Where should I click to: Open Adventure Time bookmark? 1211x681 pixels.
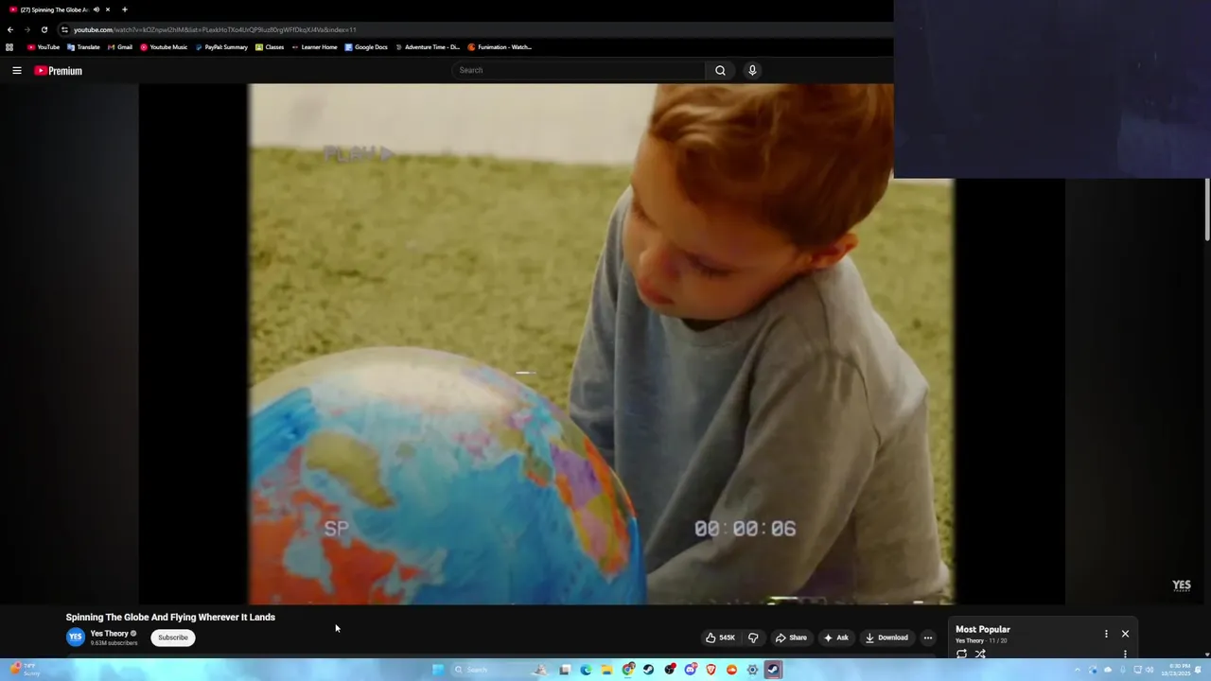click(428, 47)
